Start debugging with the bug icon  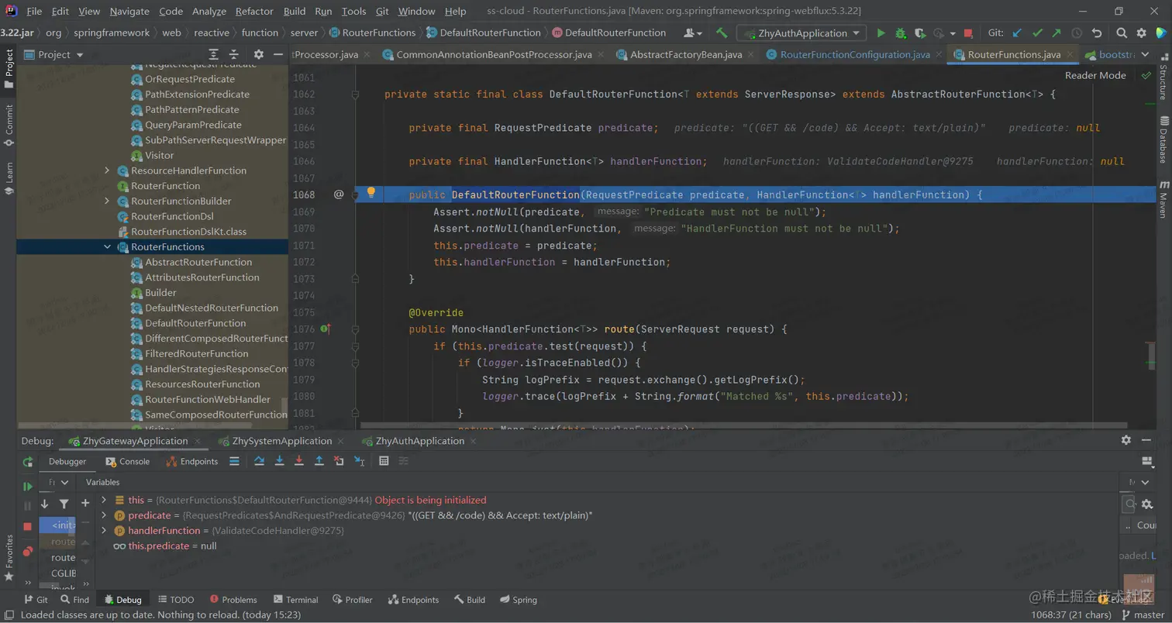[x=900, y=33]
